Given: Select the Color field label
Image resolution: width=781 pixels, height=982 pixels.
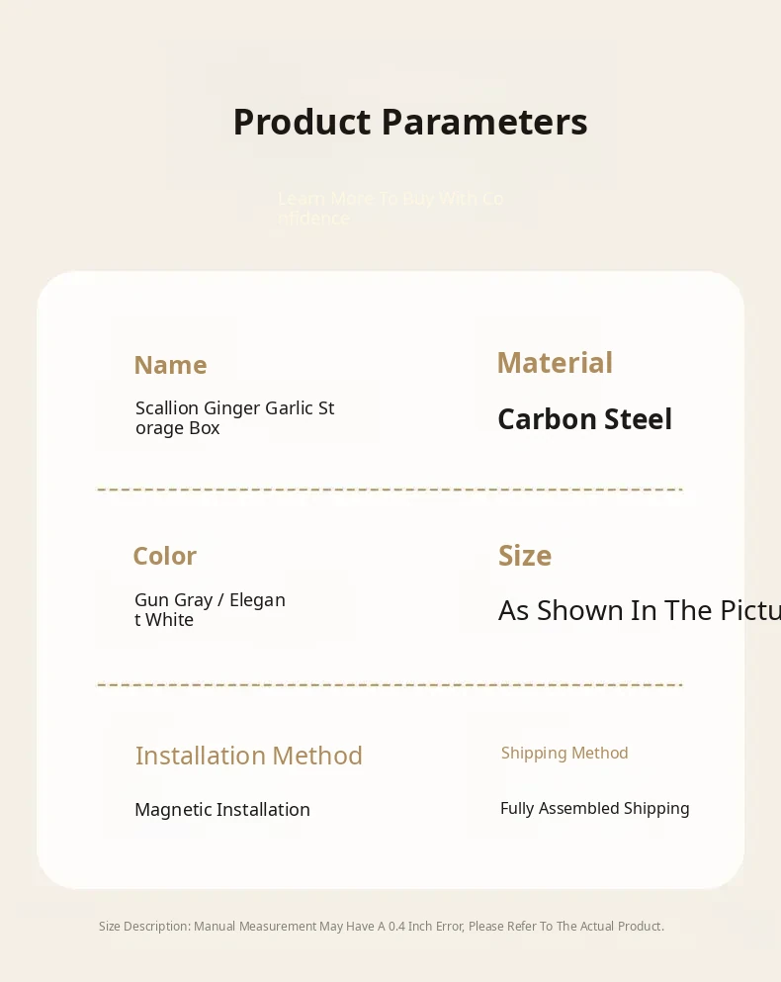Looking at the screenshot, I should (164, 556).
